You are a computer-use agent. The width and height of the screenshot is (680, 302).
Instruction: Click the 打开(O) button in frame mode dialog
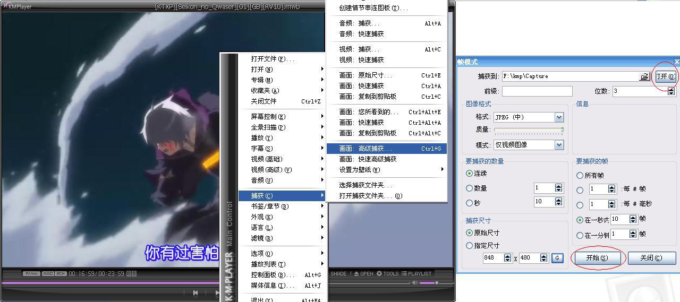coord(665,76)
